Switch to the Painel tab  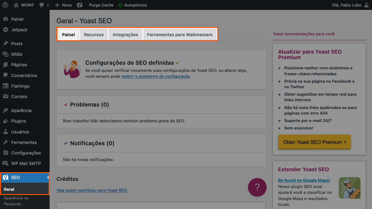pyautogui.click(x=69, y=35)
